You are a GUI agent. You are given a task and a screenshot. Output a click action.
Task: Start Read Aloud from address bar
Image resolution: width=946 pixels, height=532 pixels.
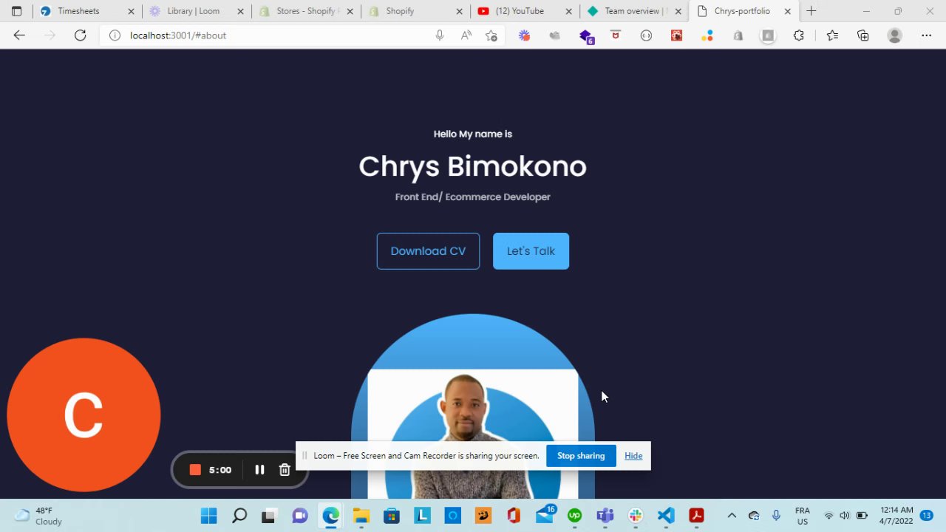point(466,35)
